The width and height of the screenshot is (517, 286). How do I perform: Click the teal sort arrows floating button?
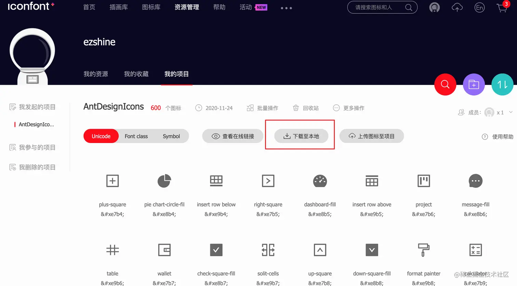coord(502,84)
